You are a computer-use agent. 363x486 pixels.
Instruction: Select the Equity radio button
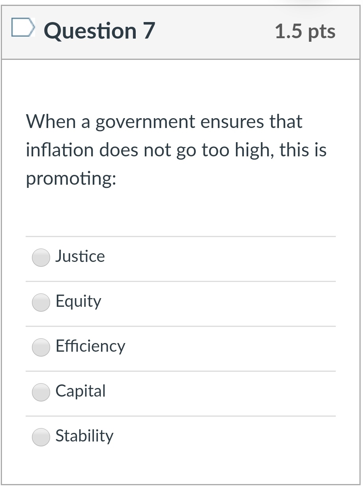tap(41, 302)
